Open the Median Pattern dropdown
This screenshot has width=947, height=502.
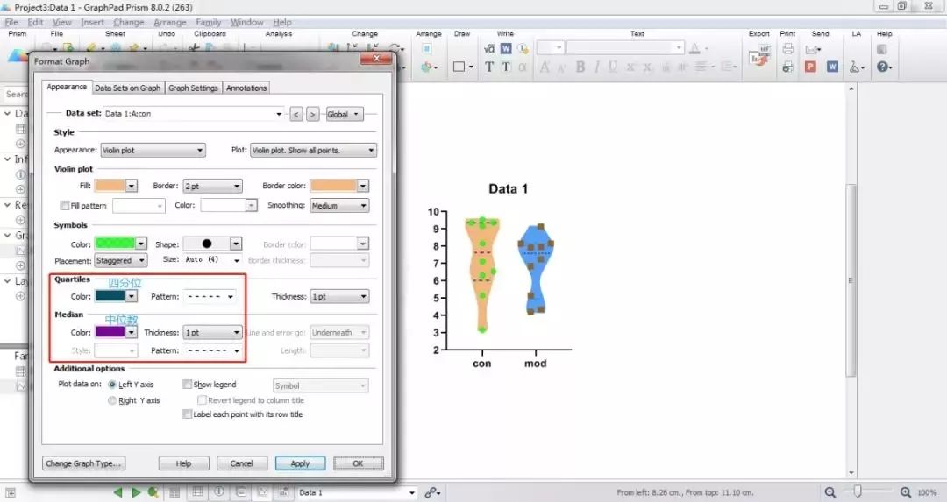tap(212, 350)
